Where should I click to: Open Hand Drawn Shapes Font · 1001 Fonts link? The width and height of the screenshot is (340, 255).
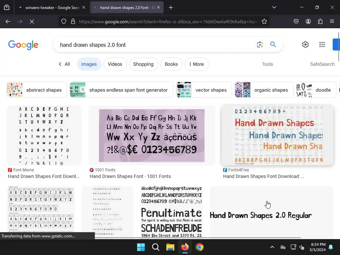click(x=130, y=176)
